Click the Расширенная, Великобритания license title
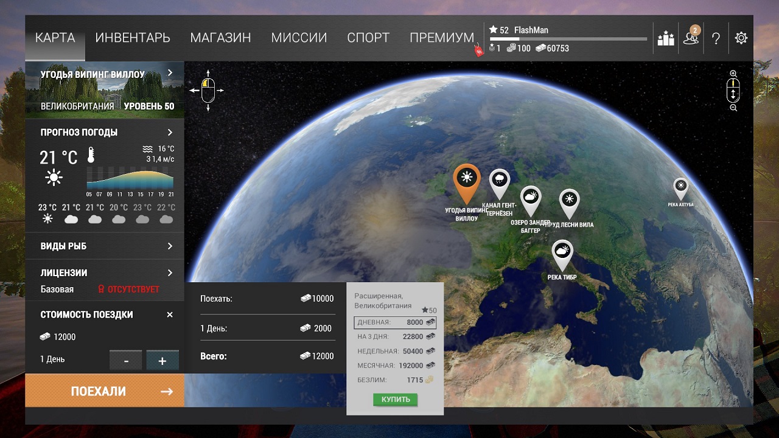The height and width of the screenshot is (438, 779). tap(383, 301)
